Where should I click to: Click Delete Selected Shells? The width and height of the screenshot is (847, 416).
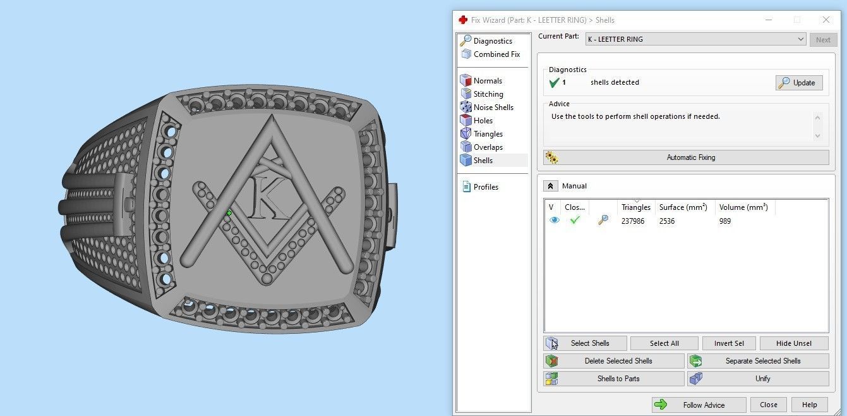coord(614,361)
